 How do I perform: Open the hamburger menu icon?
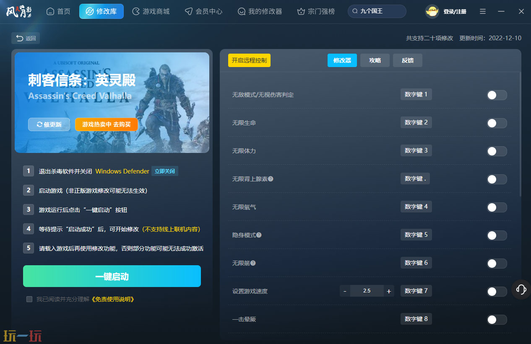pyautogui.click(x=483, y=12)
